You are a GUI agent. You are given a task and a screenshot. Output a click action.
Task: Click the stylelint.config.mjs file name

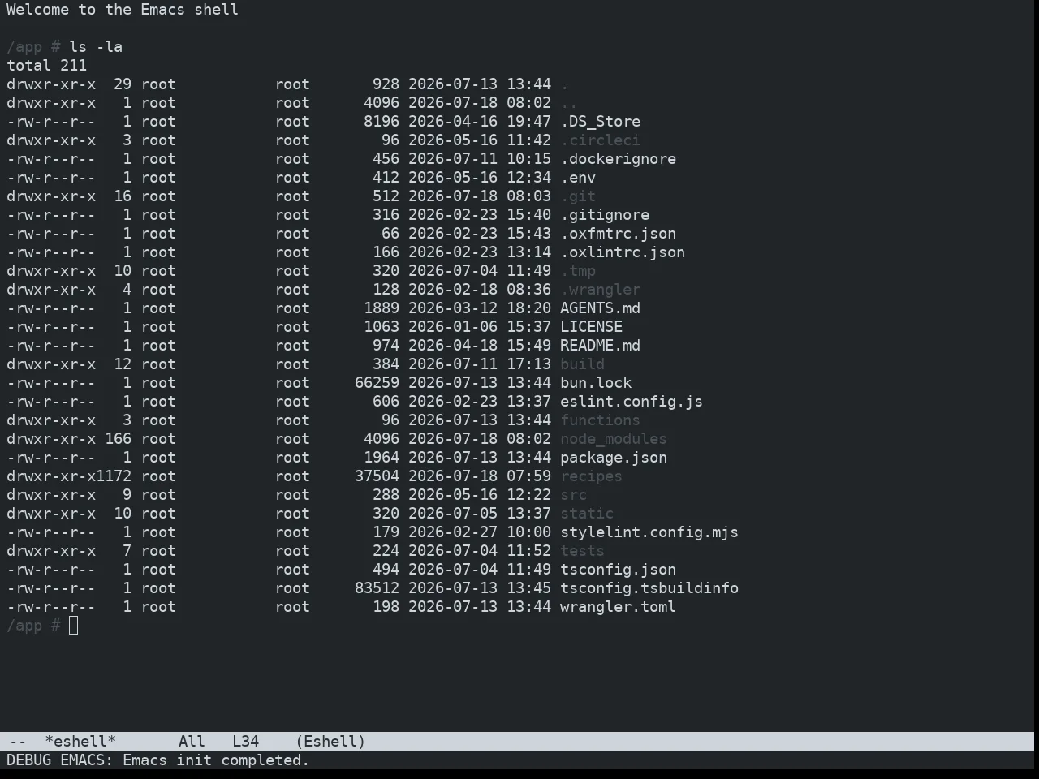pos(649,532)
